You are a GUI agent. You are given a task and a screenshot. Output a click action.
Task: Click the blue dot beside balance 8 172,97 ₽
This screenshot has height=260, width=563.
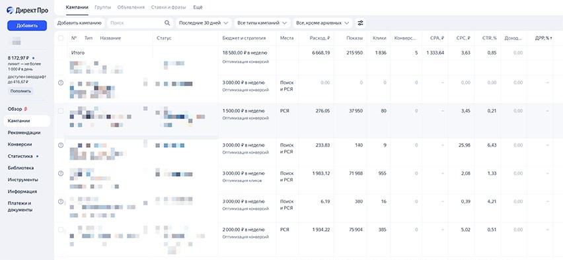point(34,57)
